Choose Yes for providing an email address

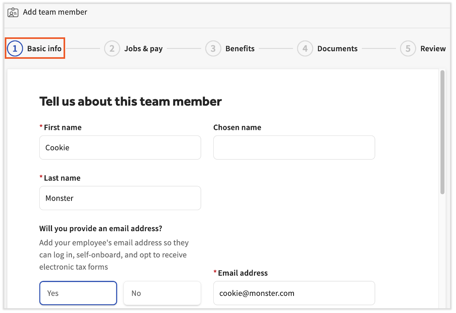coord(78,293)
